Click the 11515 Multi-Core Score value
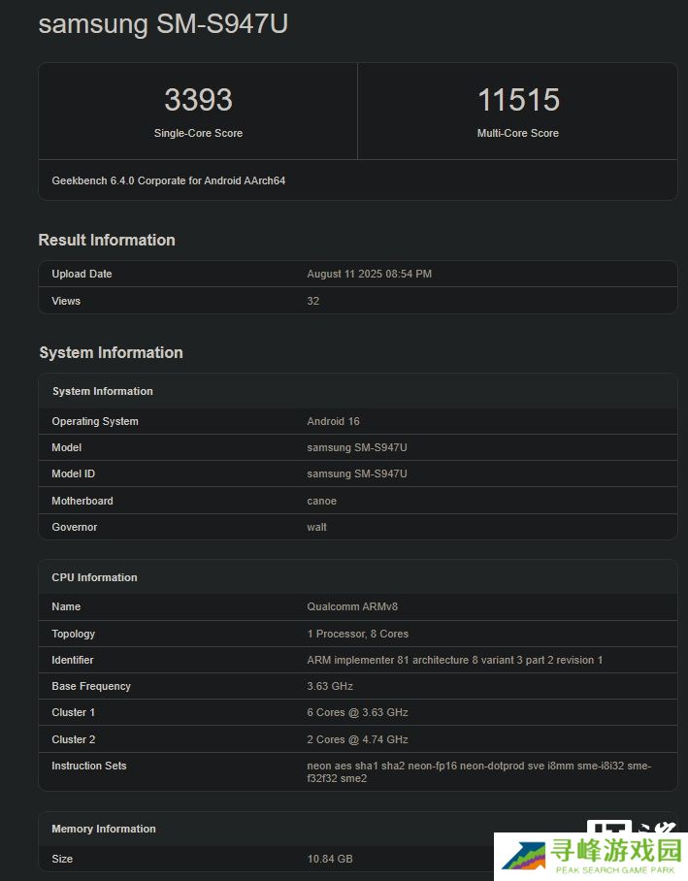The height and width of the screenshot is (881, 688). coord(518,99)
